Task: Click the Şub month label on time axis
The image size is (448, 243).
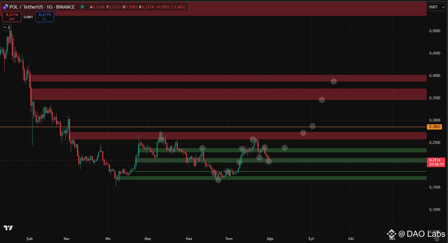Action: coord(29,239)
